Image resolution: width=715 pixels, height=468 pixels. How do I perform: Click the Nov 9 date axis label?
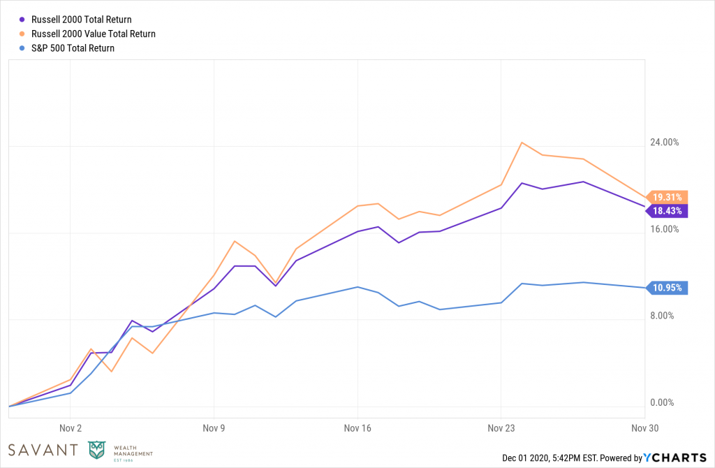click(214, 427)
